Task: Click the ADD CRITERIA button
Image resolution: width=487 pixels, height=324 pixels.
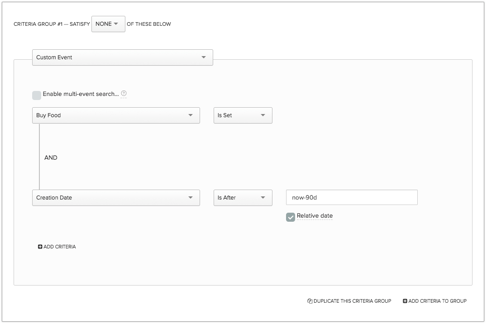Action: 57,247
